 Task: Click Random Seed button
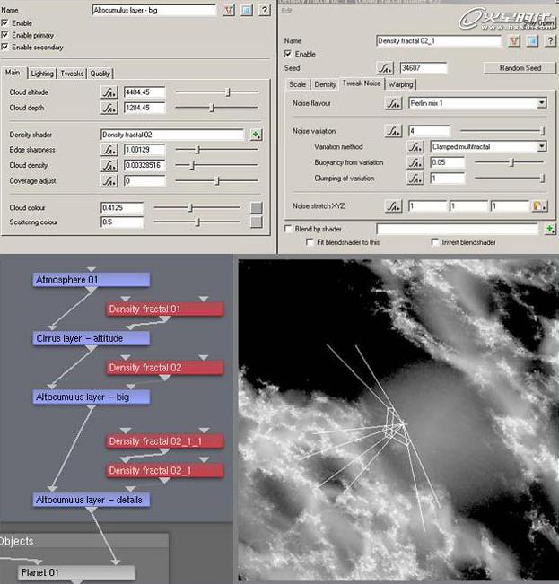click(x=520, y=68)
